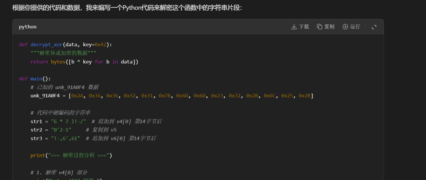Click the copy icon for the code block
Screen dimensions: 426x180
pos(319,27)
